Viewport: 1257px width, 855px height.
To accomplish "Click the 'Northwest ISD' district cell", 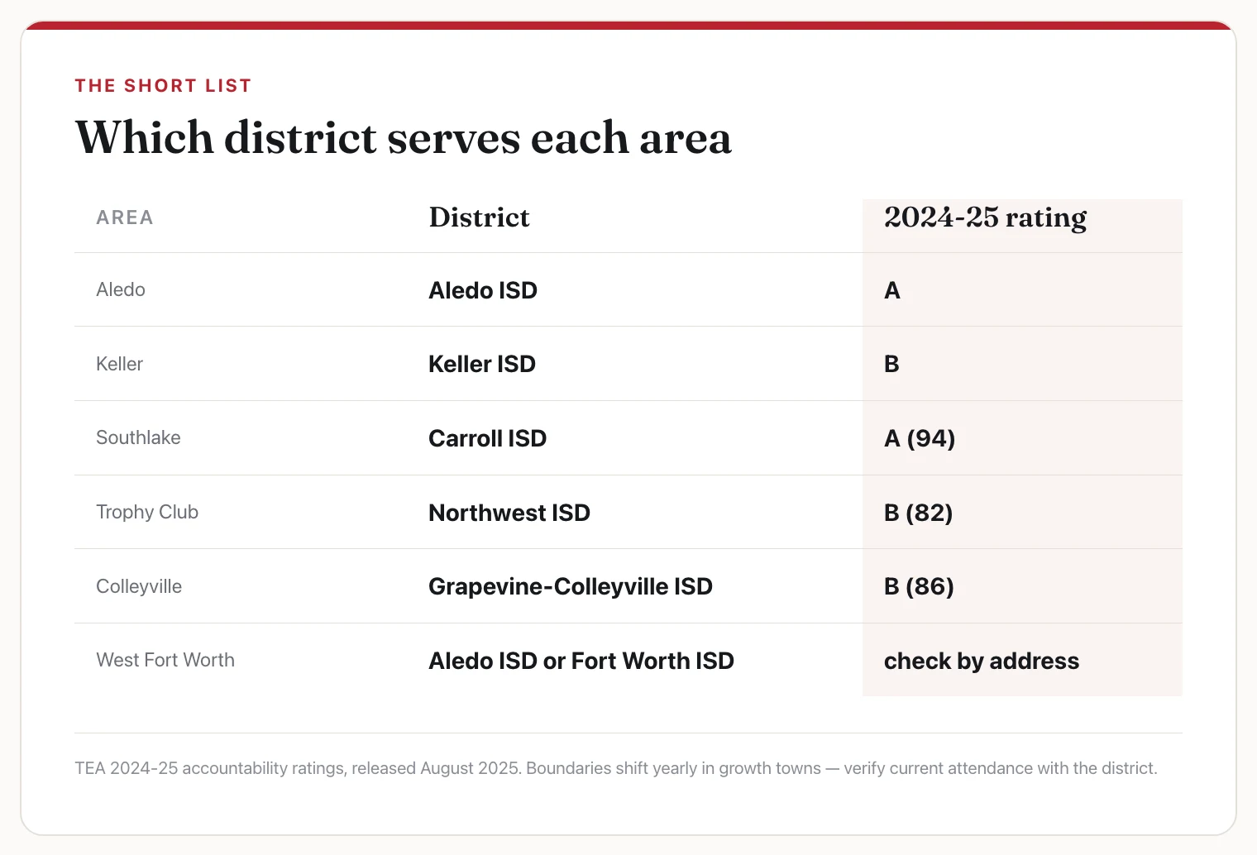I will point(509,513).
